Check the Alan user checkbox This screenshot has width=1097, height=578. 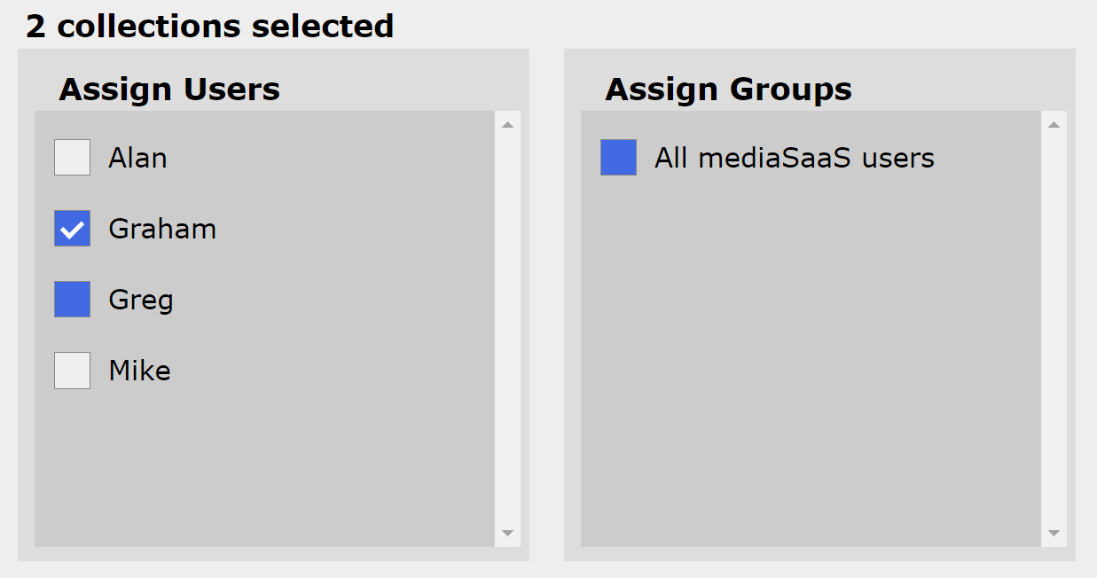click(72, 158)
